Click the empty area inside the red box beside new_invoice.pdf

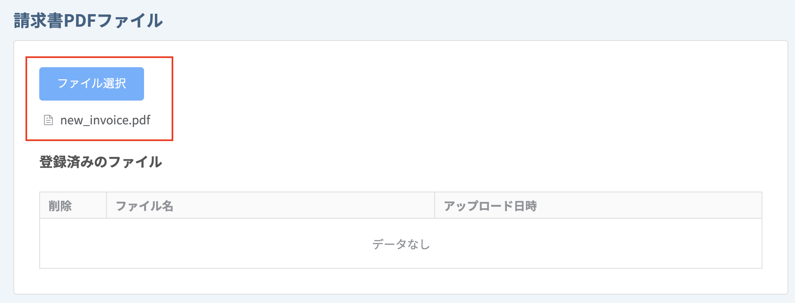(x=161, y=120)
